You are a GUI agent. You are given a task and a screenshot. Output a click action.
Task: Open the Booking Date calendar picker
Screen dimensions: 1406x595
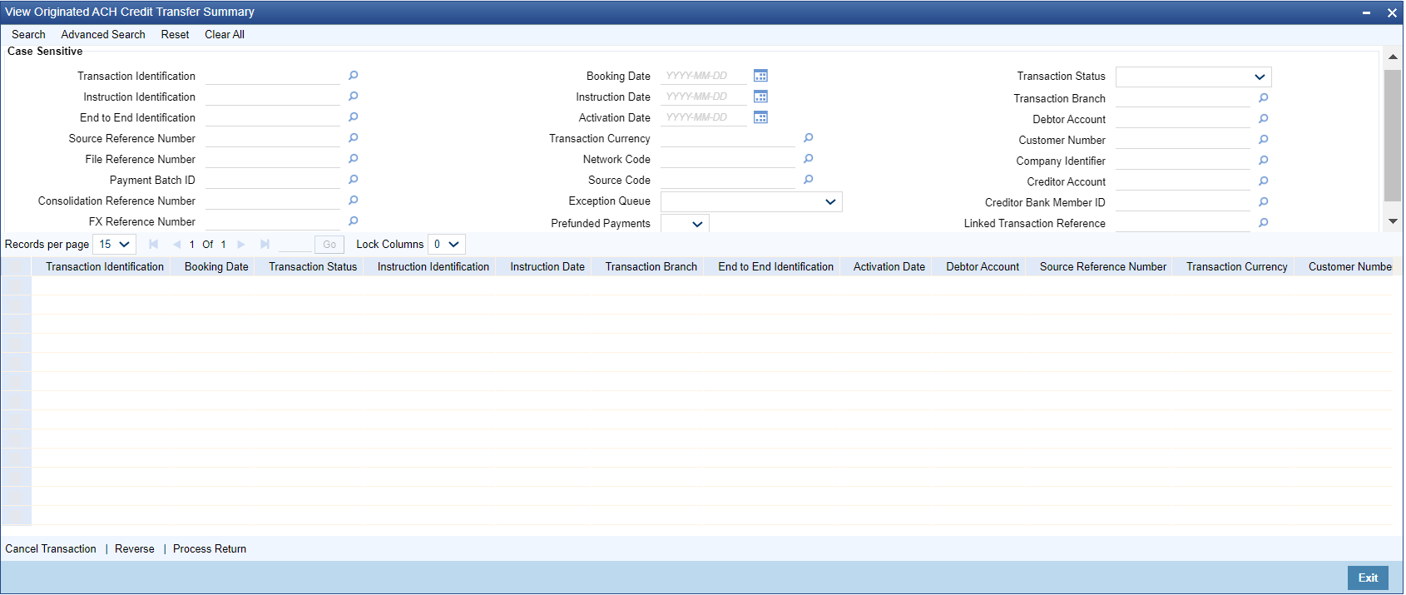[760, 76]
